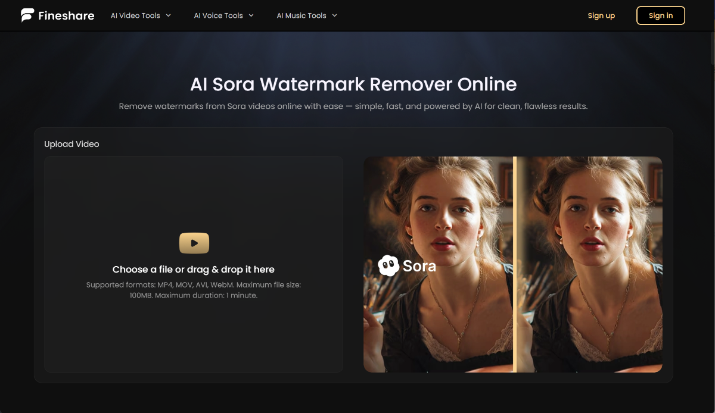Select AI Video Tools in the navigation menu

[136, 15]
